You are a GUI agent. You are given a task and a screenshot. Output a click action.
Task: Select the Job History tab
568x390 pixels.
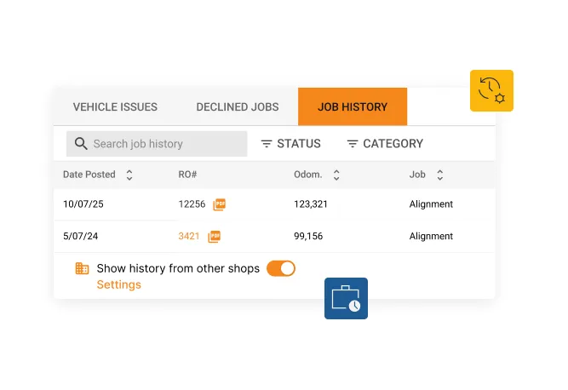(353, 106)
